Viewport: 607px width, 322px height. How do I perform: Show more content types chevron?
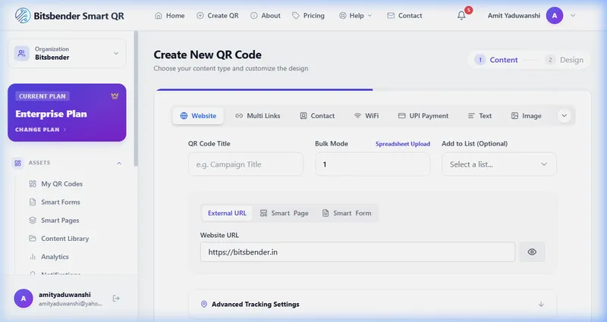(564, 116)
